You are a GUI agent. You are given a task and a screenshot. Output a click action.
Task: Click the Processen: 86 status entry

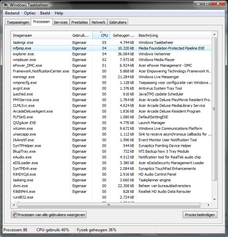[x=15, y=230]
